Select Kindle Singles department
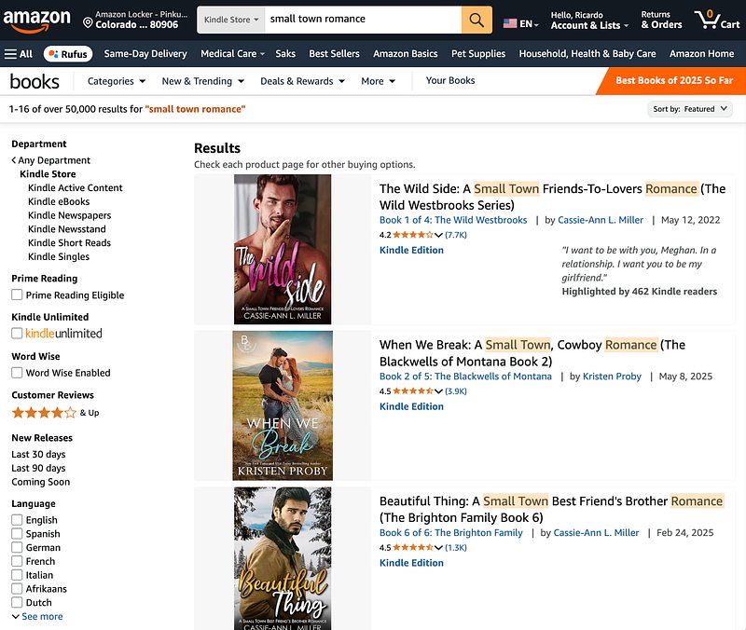The image size is (746, 630). [59, 256]
